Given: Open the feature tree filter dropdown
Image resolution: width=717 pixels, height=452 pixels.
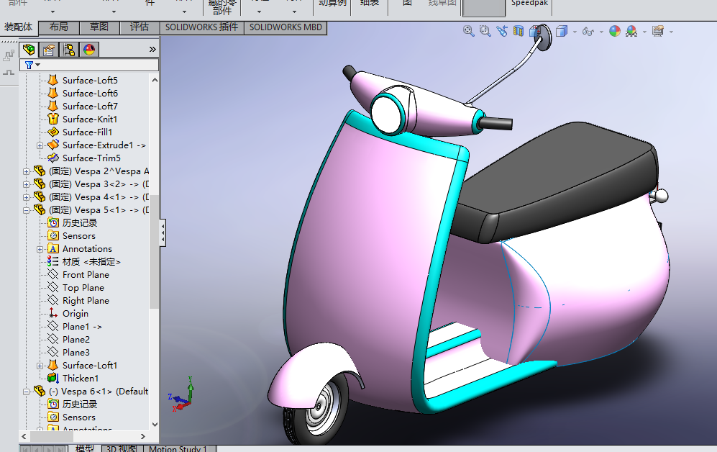Looking at the screenshot, I should 33,65.
